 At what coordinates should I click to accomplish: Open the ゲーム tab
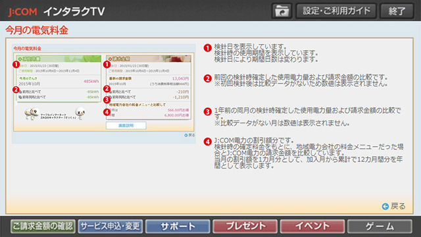[380, 226]
